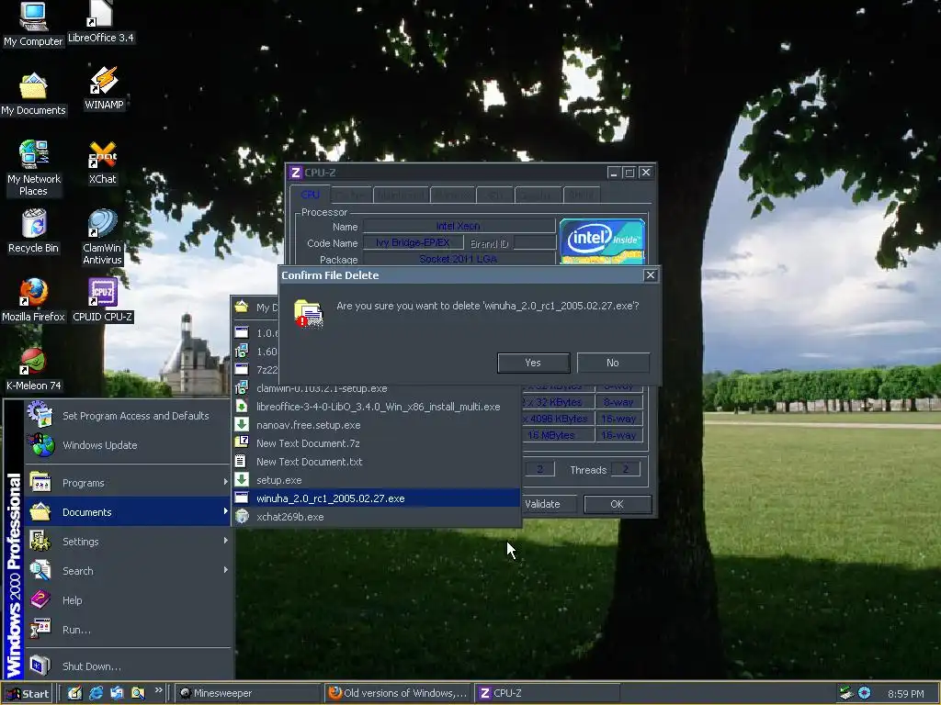Click the CPU-Z title bar Z icon
The height and width of the screenshot is (705, 941).
coord(295,173)
